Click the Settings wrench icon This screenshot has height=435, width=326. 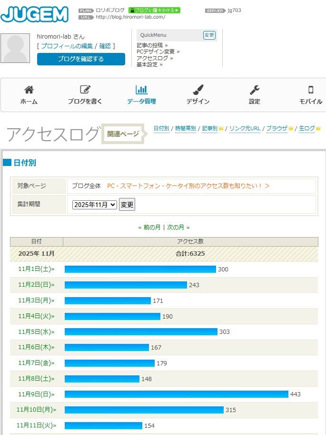255,90
